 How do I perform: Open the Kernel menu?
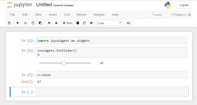(x=81, y=15)
